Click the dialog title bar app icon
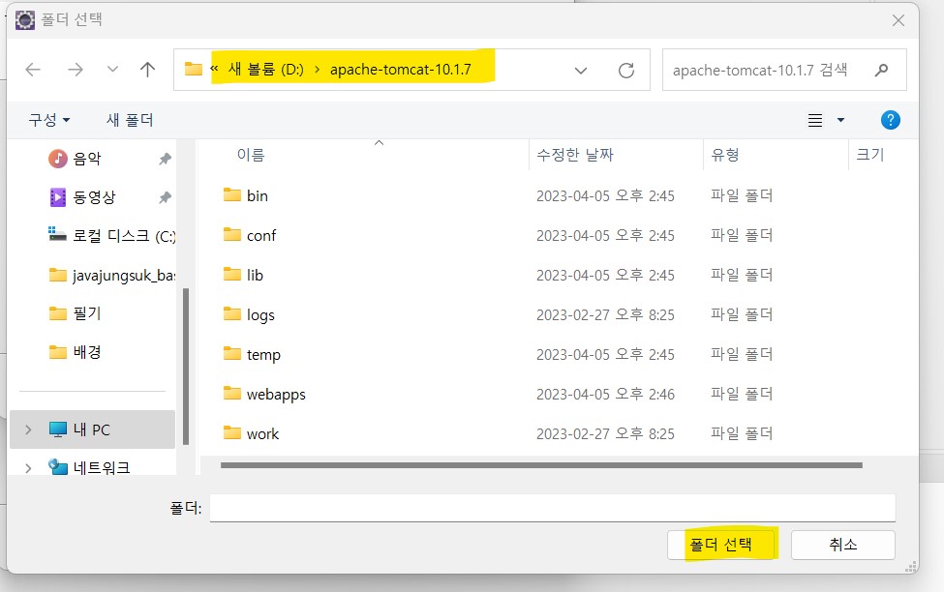Screen dimensions: 944x592 25,20
